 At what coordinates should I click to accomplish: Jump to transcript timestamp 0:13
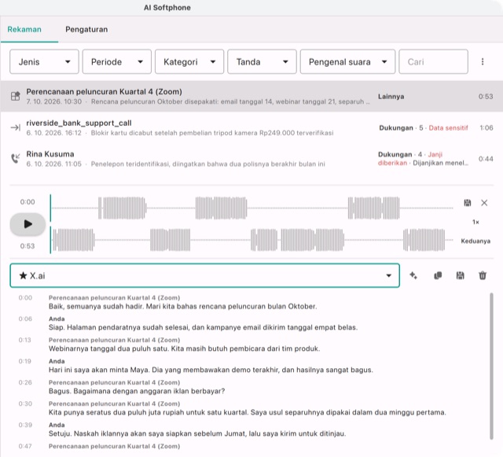[24, 340]
